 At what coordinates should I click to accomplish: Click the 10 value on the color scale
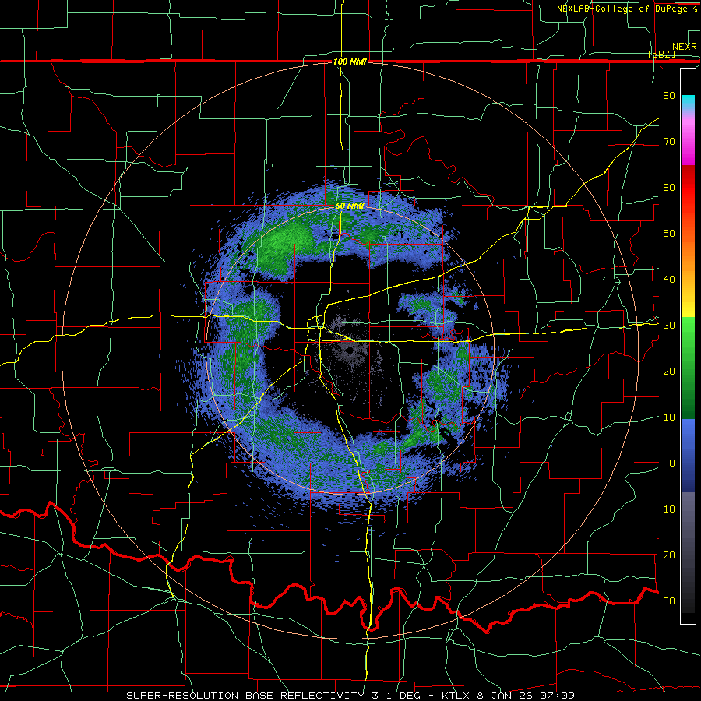669,417
